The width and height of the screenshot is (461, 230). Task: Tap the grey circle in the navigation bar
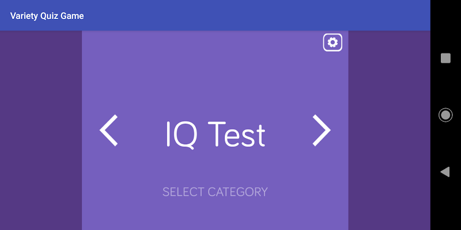pyautogui.click(x=445, y=115)
